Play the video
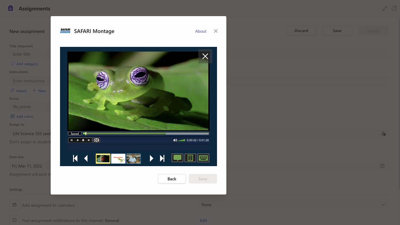400x225 pixels. coord(78,140)
